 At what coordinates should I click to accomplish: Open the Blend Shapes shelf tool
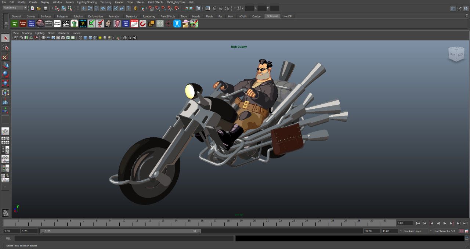(x=57, y=24)
